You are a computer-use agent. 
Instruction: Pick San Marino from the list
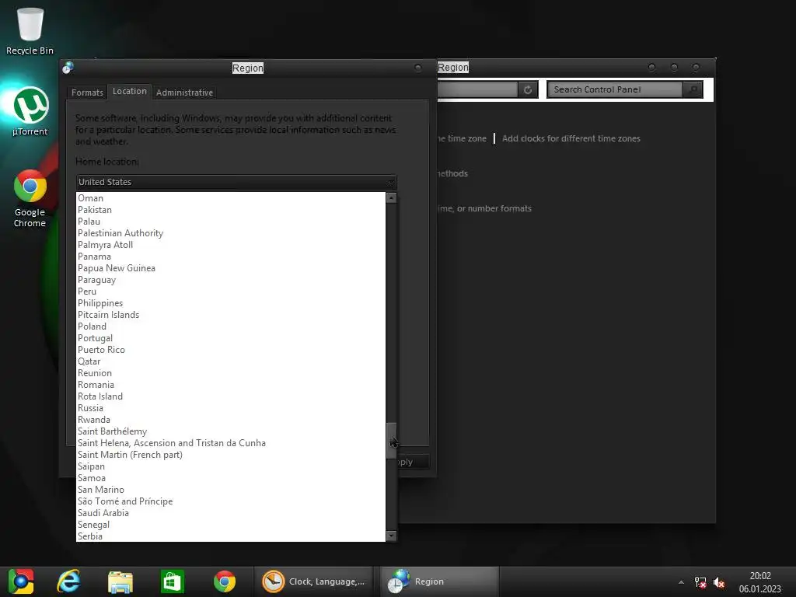tap(231, 490)
